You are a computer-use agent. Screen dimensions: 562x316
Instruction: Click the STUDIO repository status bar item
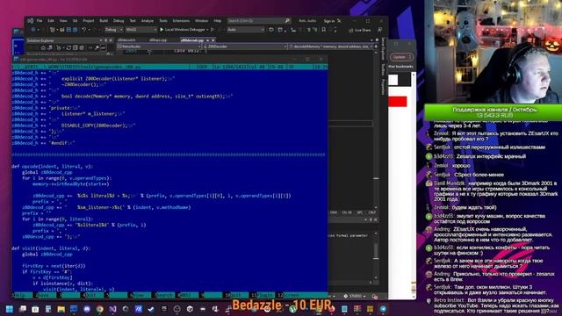pos(355,297)
